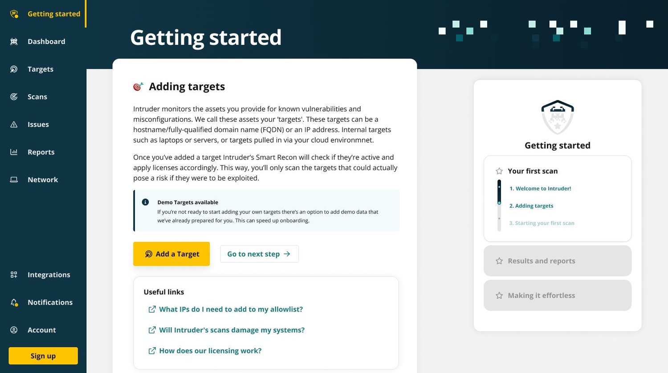Select step 1, Welcome to Intruder!
This screenshot has height=373, width=668.
point(540,189)
